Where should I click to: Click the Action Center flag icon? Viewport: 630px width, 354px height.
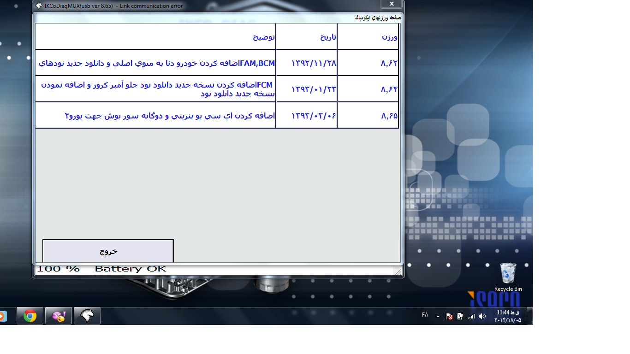[x=449, y=316]
